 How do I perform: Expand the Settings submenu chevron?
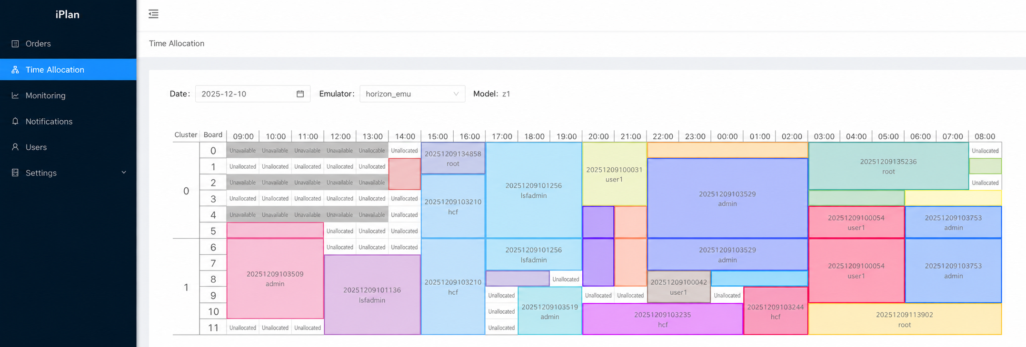click(x=124, y=173)
